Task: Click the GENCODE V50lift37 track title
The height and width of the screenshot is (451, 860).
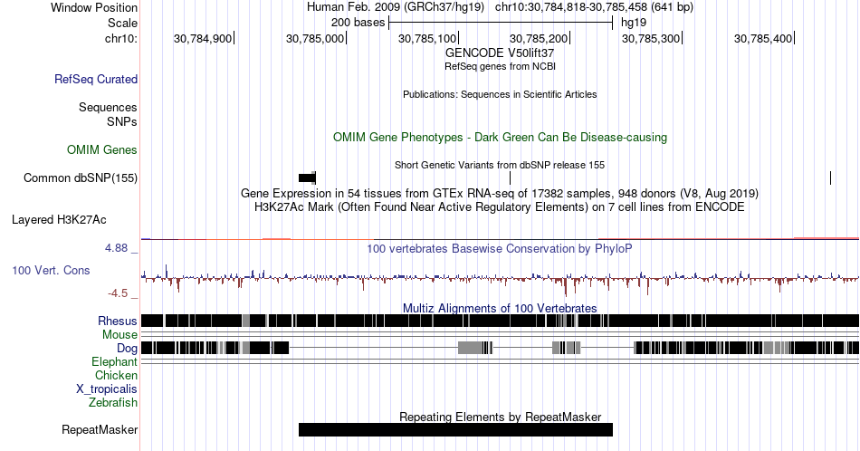Action: [x=500, y=53]
